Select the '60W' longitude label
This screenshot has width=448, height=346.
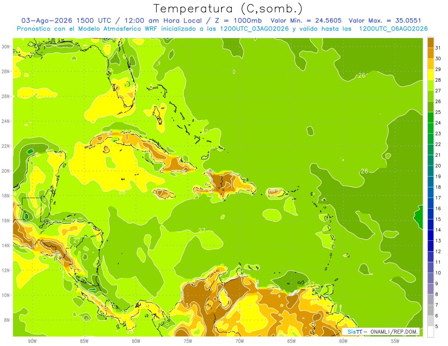click(343, 341)
